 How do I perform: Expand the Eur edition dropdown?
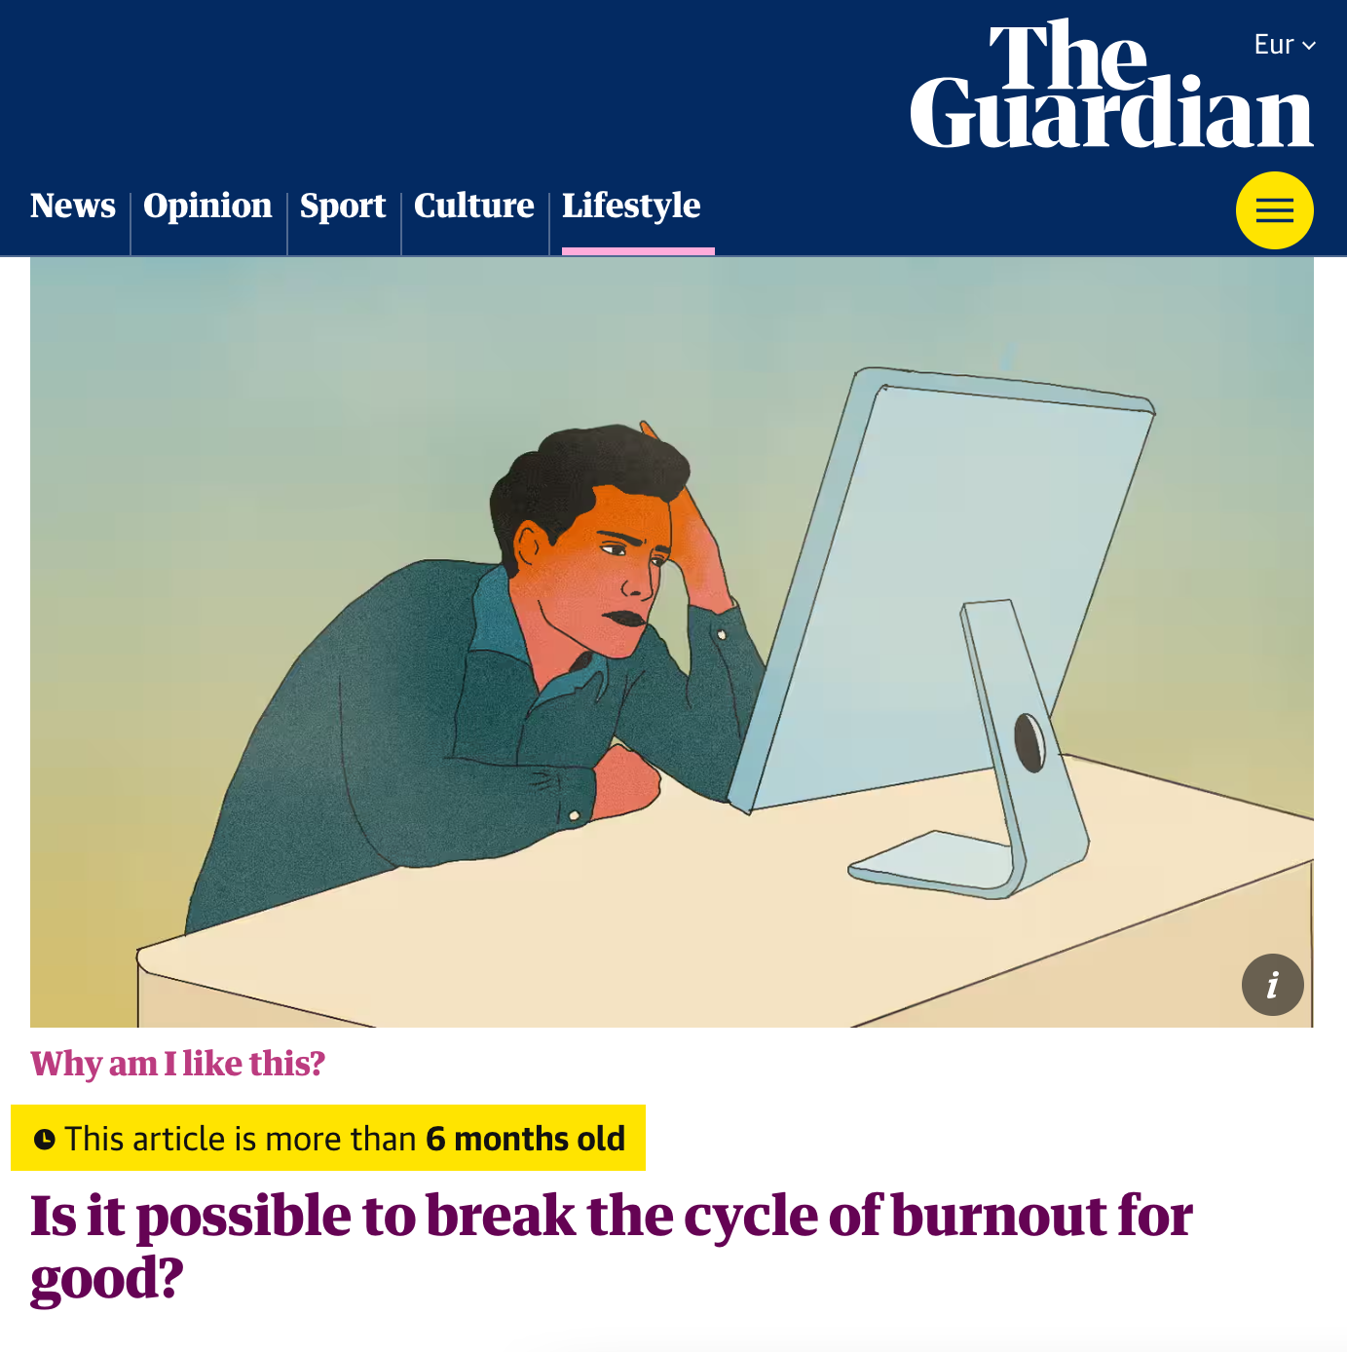click(x=1285, y=45)
